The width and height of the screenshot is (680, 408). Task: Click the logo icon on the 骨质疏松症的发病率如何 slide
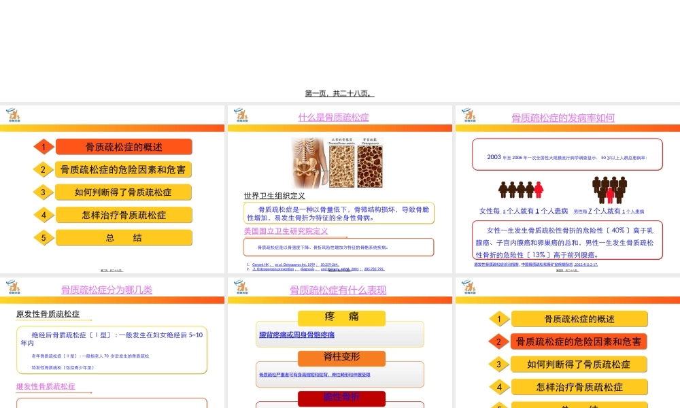pyautogui.click(x=467, y=116)
